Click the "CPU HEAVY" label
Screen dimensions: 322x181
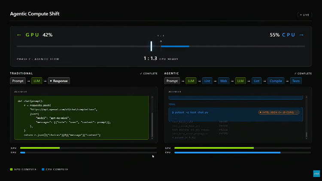tap(169, 59)
